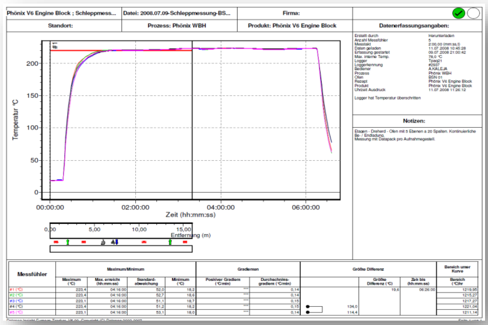Screen dimensions: 488x325
Task: Select the green #2 (°C) probe label
Action: click(x=16, y=295)
